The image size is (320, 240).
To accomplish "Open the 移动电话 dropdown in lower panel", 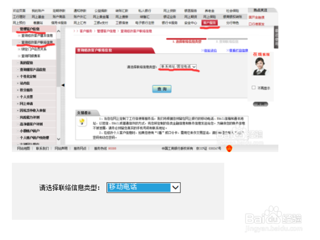I will pyautogui.click(x=143, y=187).
